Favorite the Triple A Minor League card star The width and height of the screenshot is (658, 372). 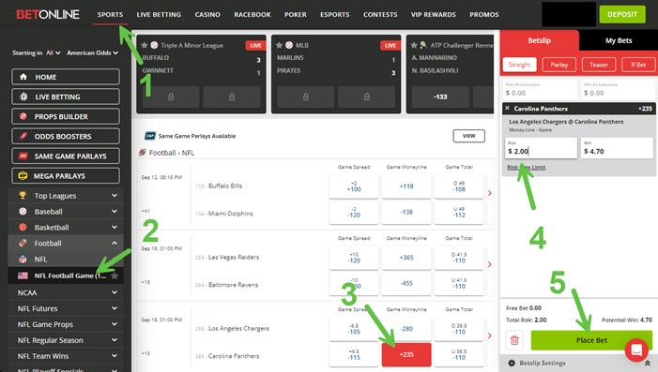(145, 45)
